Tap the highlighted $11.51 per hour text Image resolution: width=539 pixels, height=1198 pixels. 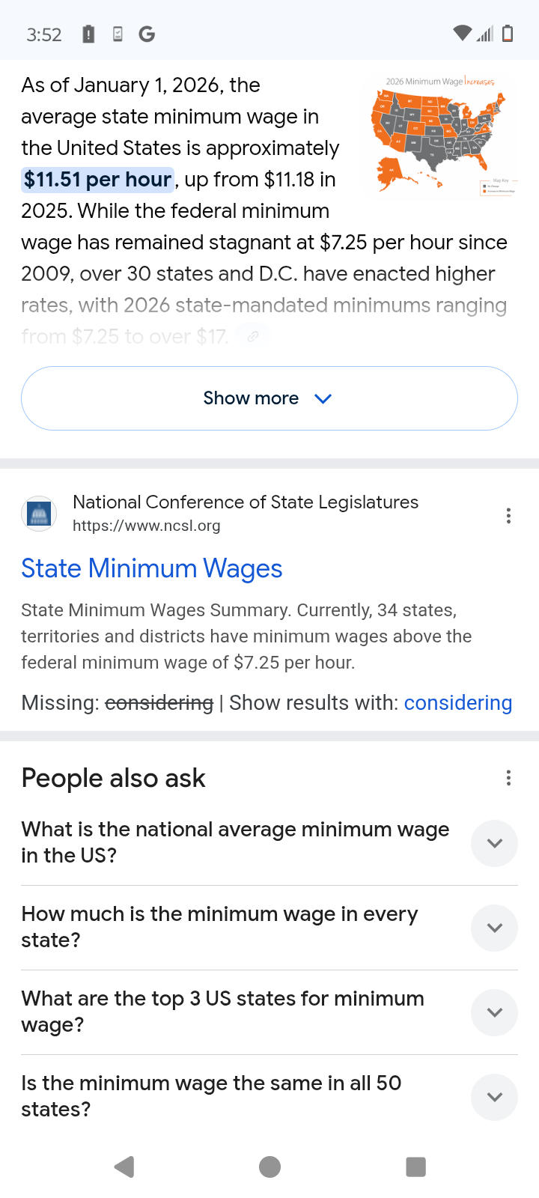pyautogui.click(x=97, y=180)
